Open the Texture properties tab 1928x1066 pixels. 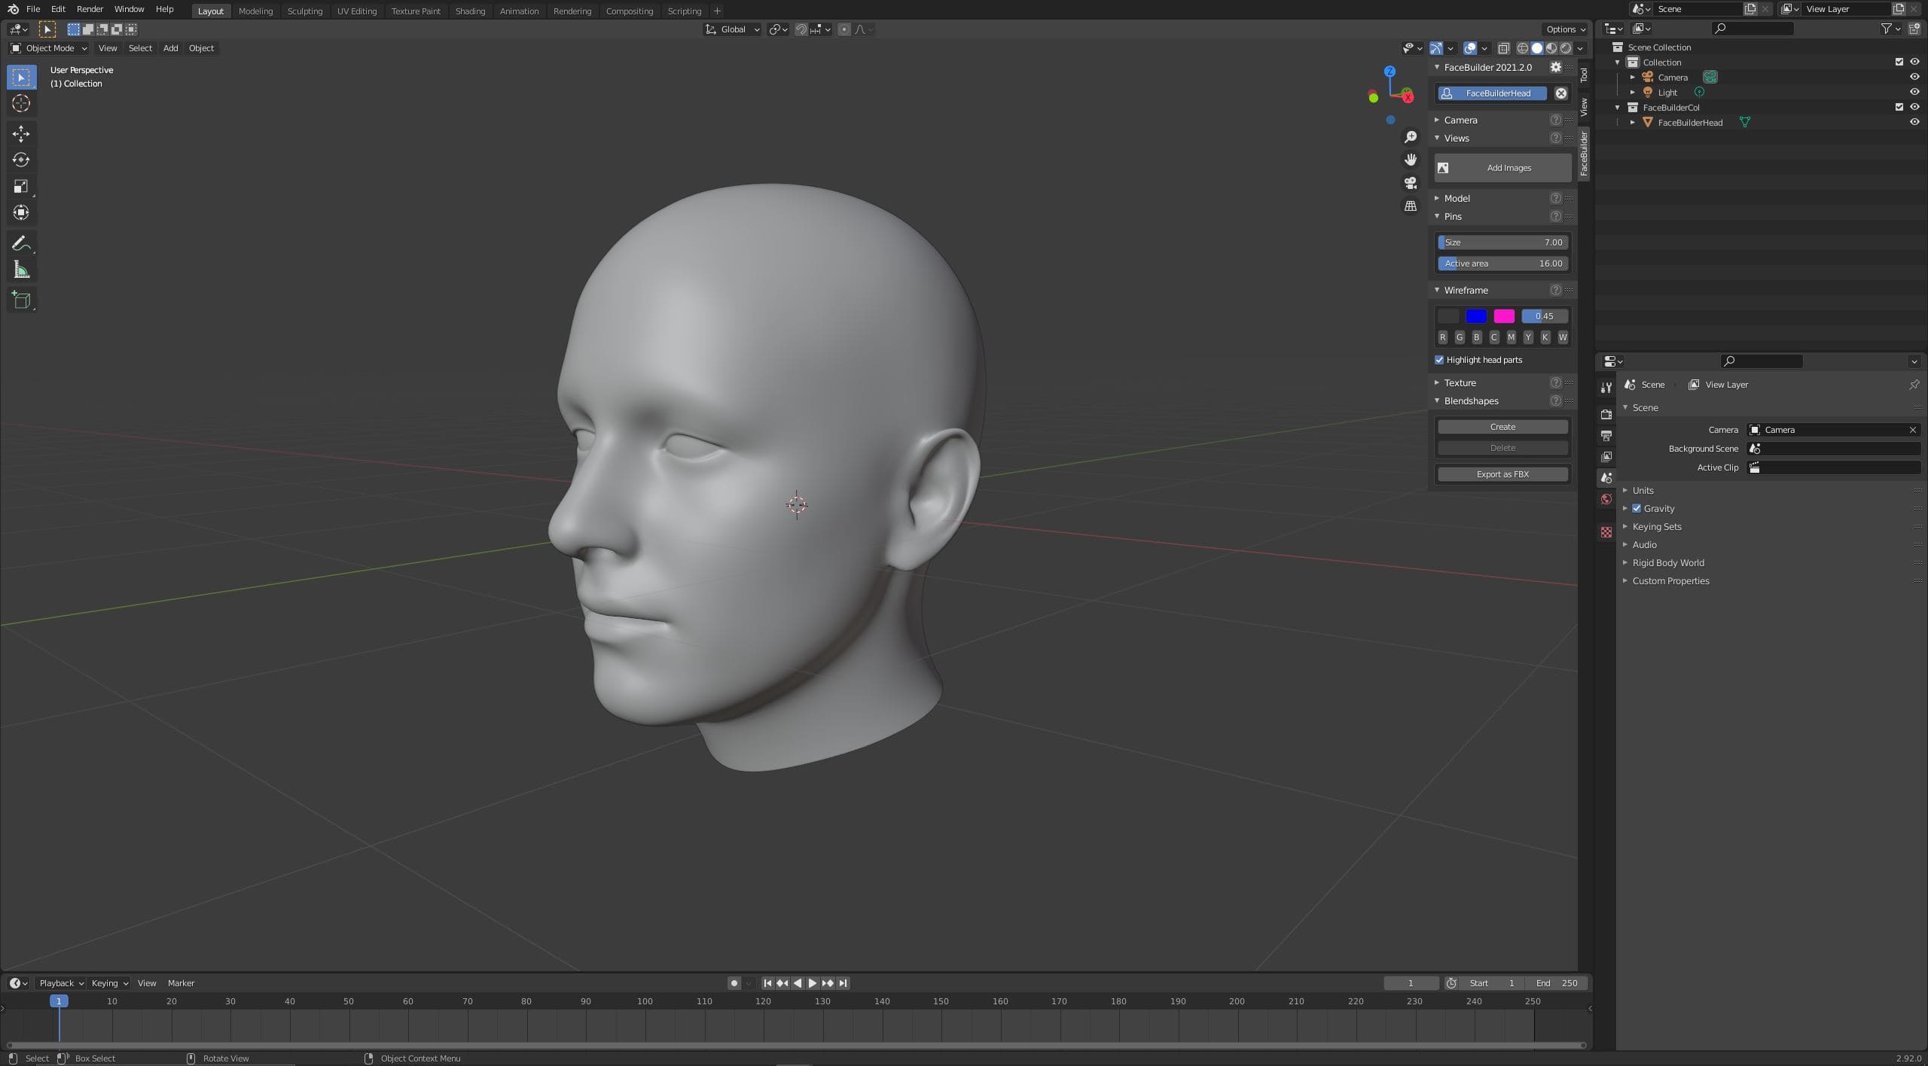tap(1606, 532)
